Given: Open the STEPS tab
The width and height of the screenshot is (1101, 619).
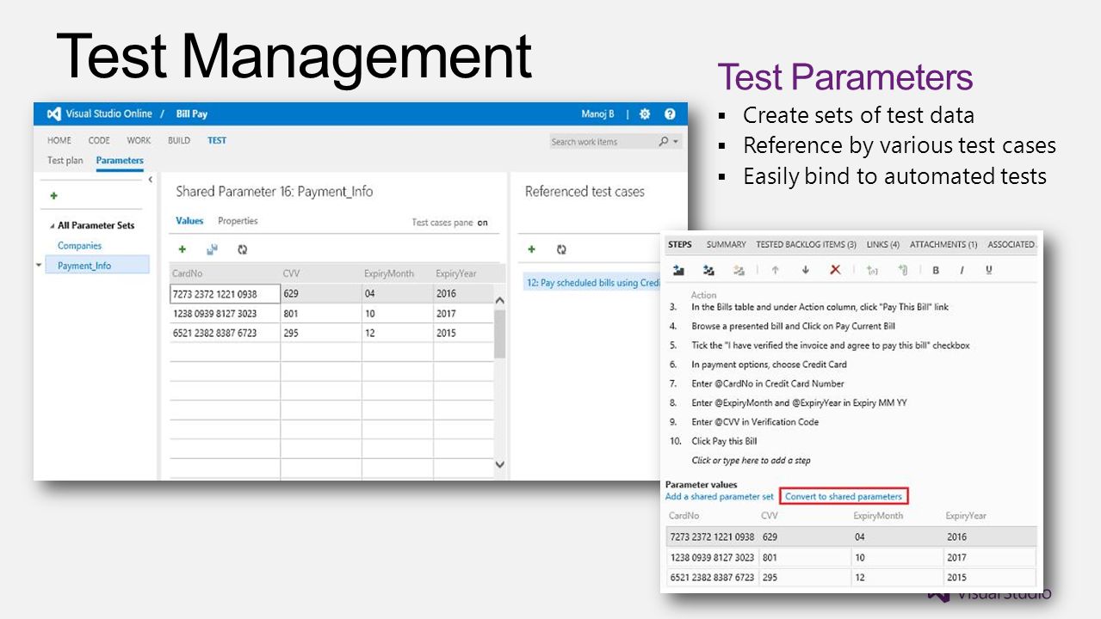Looking at the screenshot, I should click(680, 244).
